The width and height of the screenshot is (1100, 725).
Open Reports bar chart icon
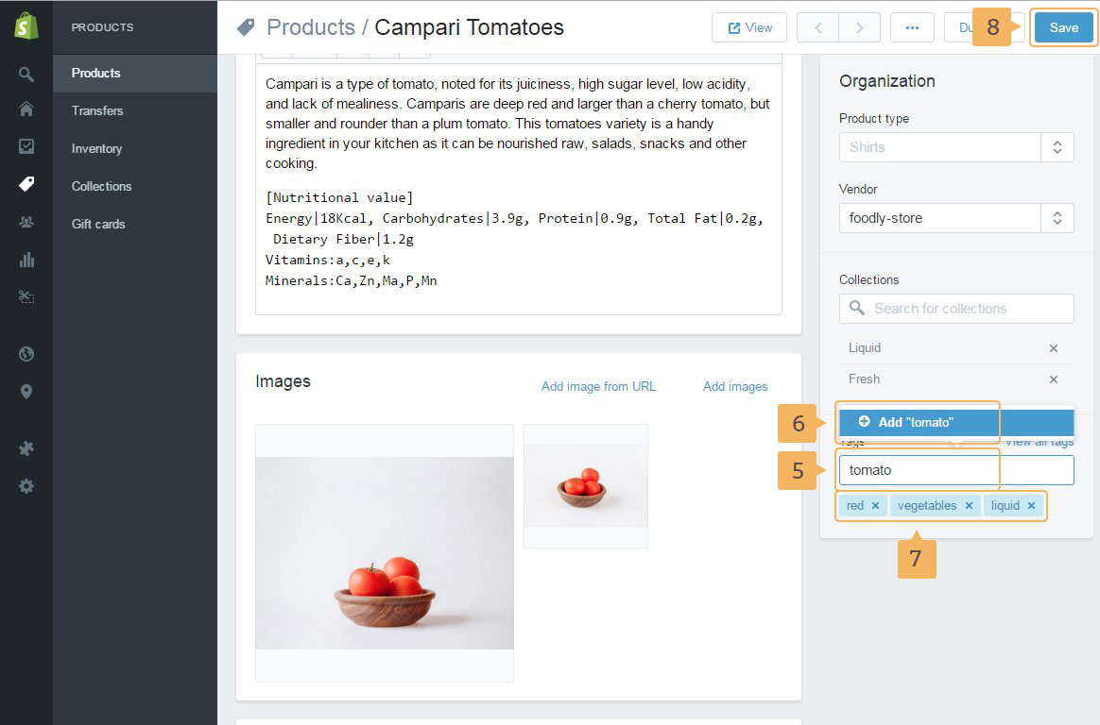pos(26,260)
